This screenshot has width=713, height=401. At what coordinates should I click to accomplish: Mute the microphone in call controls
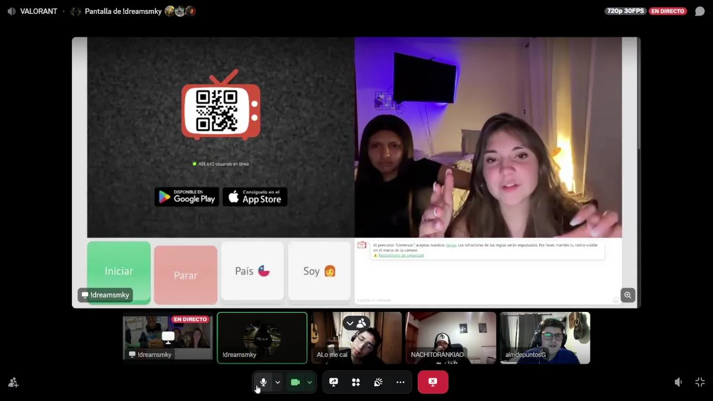(x=263, y=382)
